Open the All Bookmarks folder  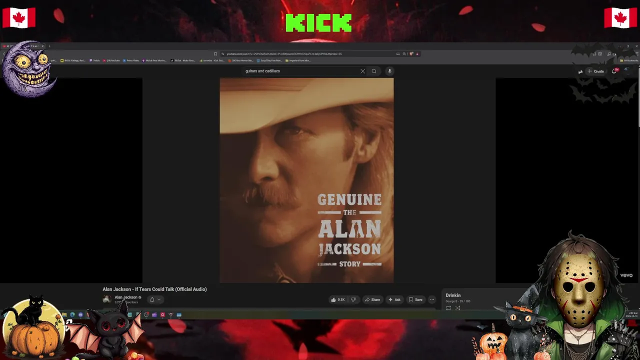(628, 60)
